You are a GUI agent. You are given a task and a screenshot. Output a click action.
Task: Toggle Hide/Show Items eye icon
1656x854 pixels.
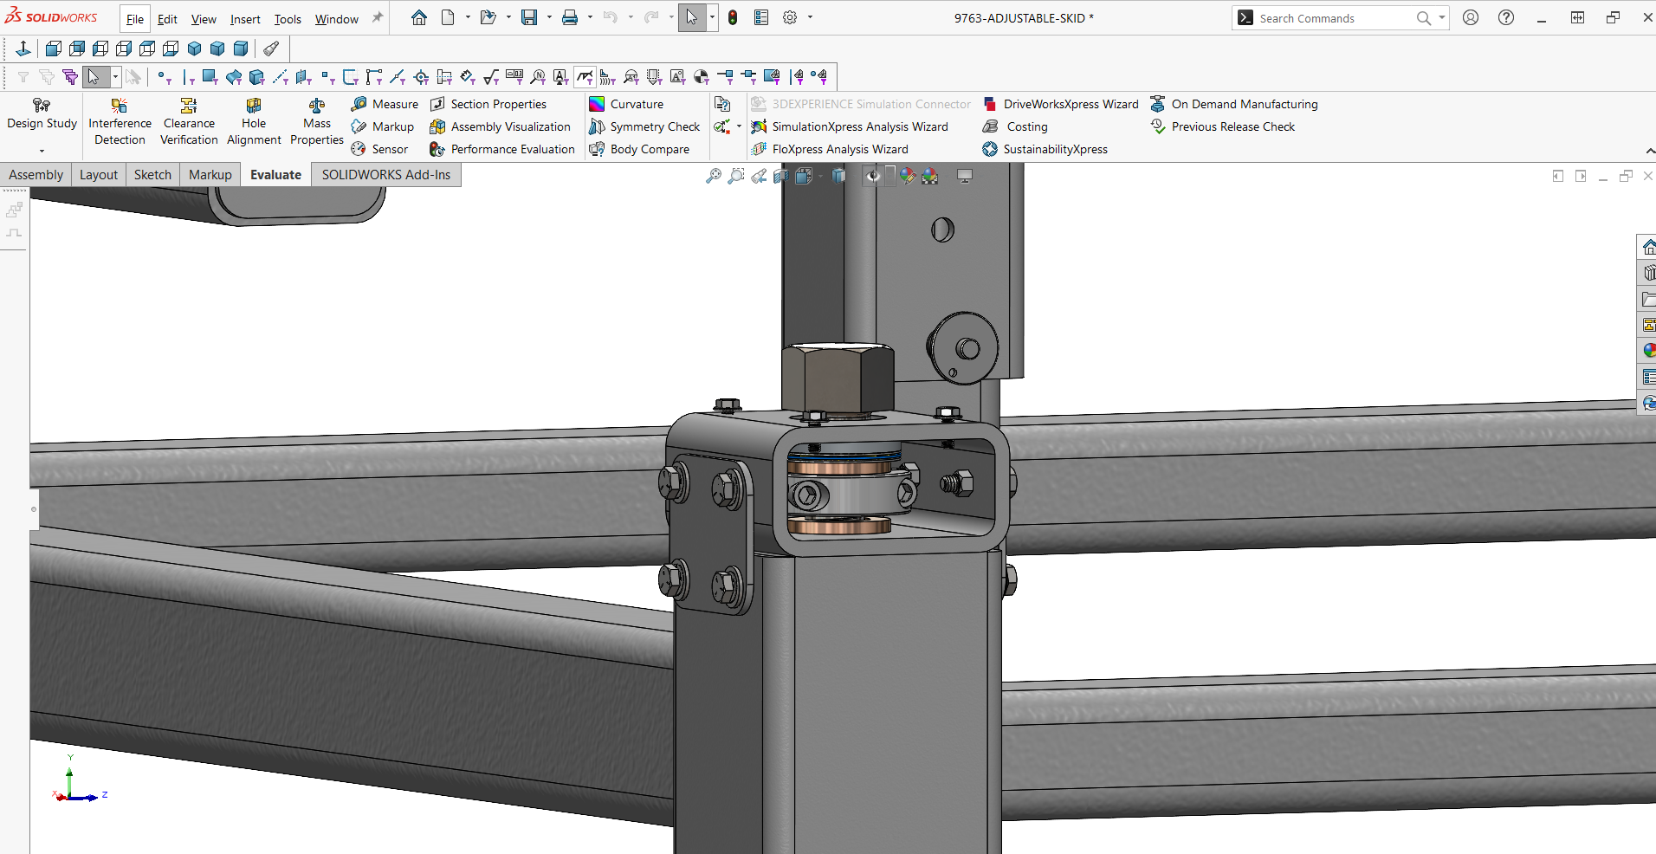873,176
